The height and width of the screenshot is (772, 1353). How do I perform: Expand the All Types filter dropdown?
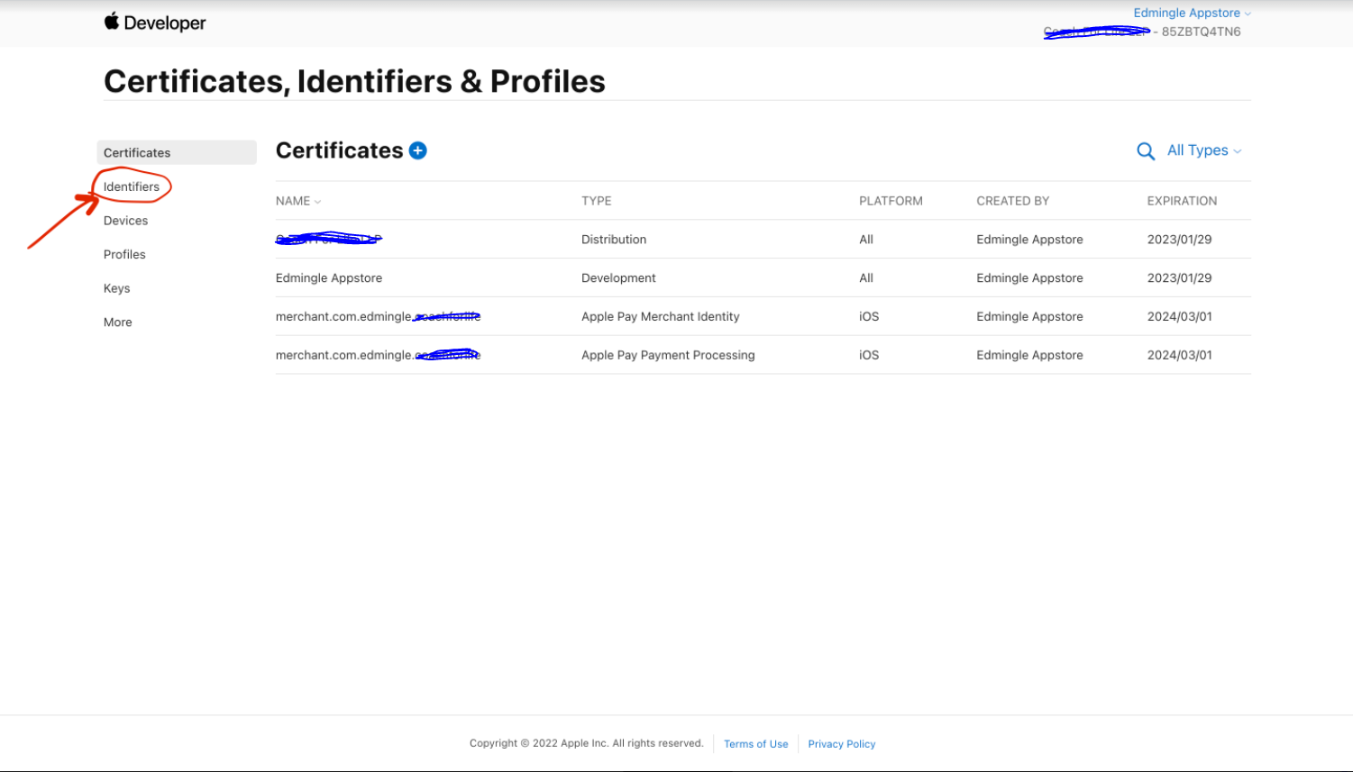tap(1204, 150)
